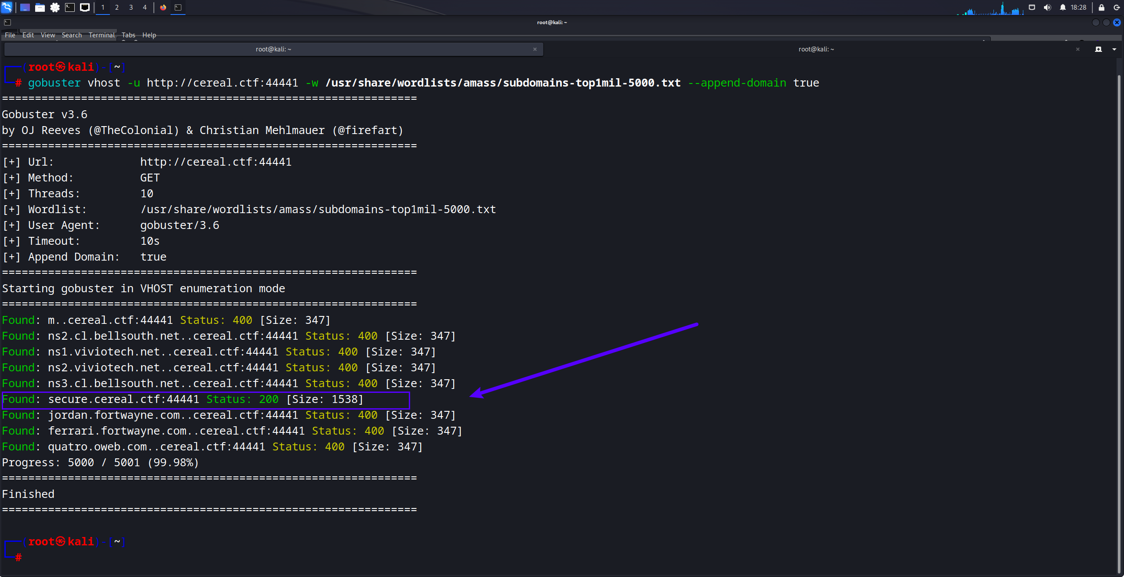This screenshot has width=1124, height=577.
Task: Maximize the terminal window
Action: [1106, 22]
